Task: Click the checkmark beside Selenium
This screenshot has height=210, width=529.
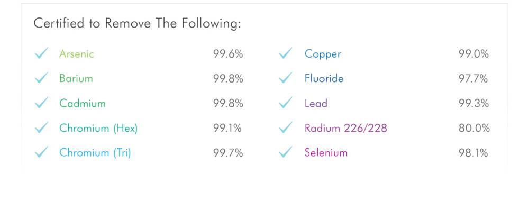Action: [x=286, y=152]
